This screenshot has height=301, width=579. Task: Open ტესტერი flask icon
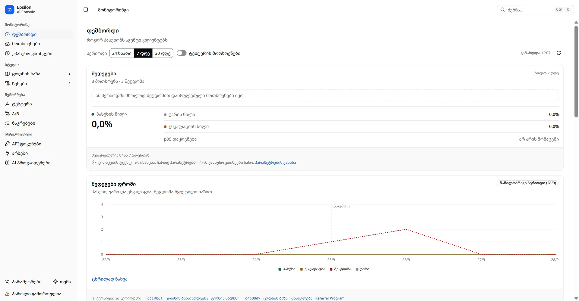(x=7, y=104)
